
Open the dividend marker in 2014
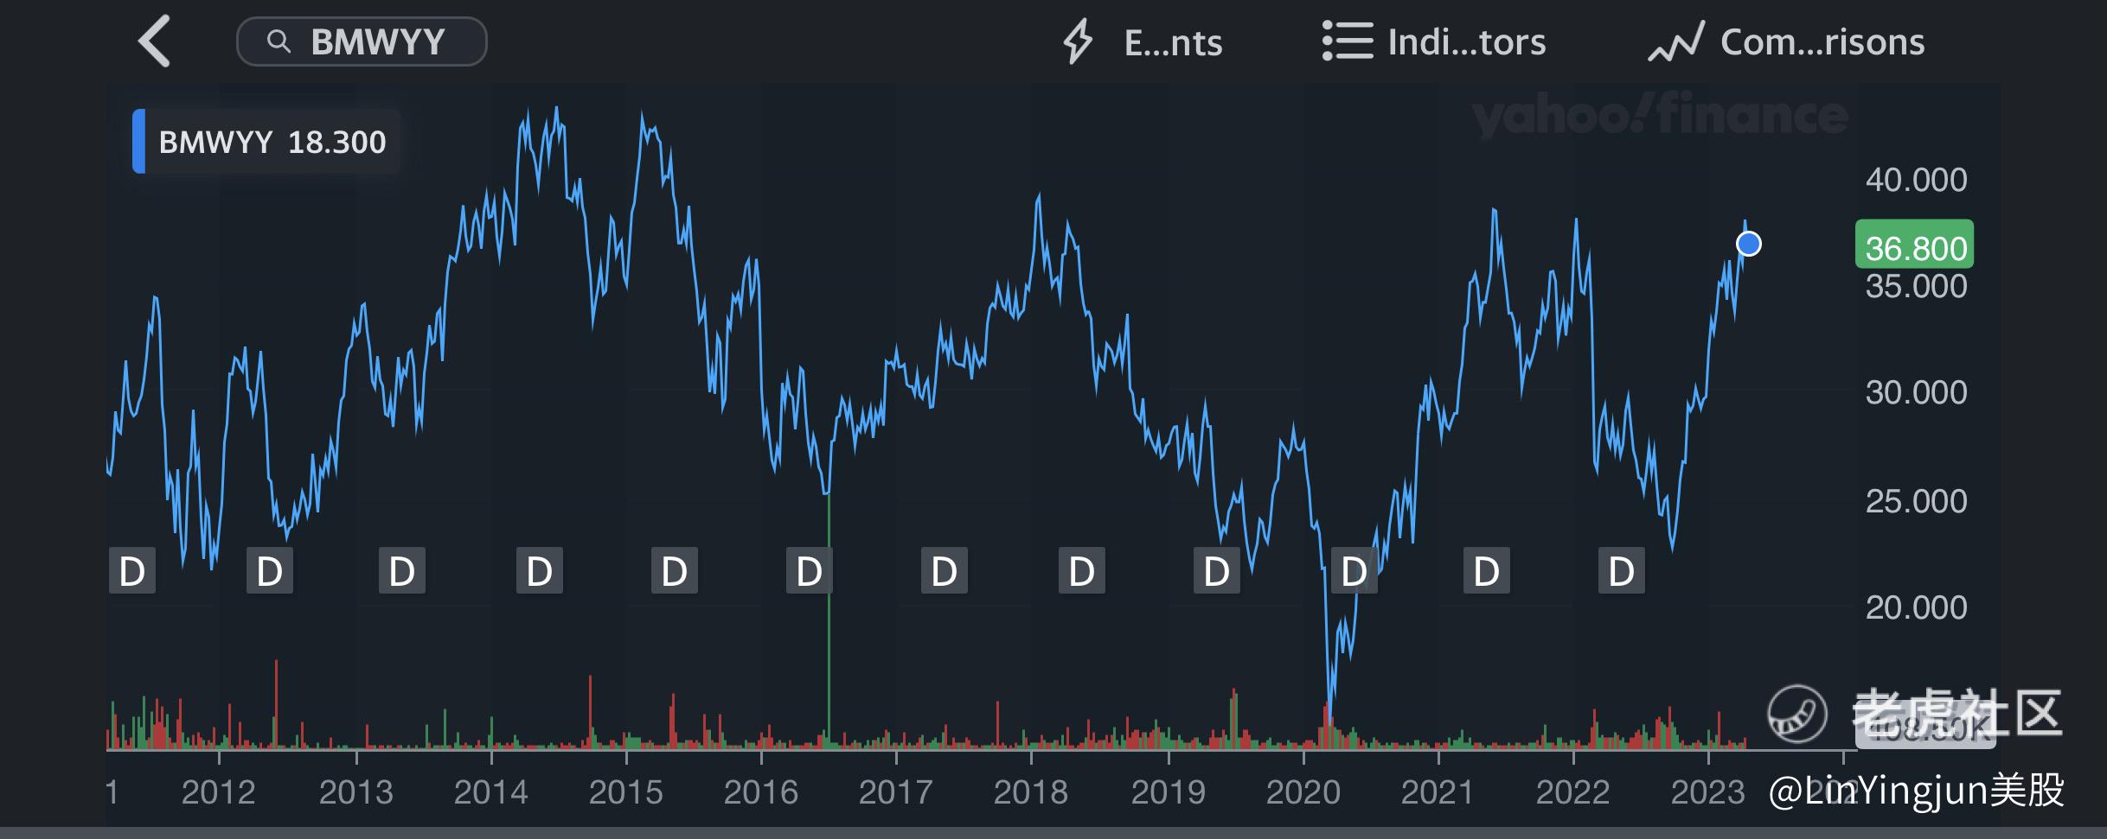[540, 571]
